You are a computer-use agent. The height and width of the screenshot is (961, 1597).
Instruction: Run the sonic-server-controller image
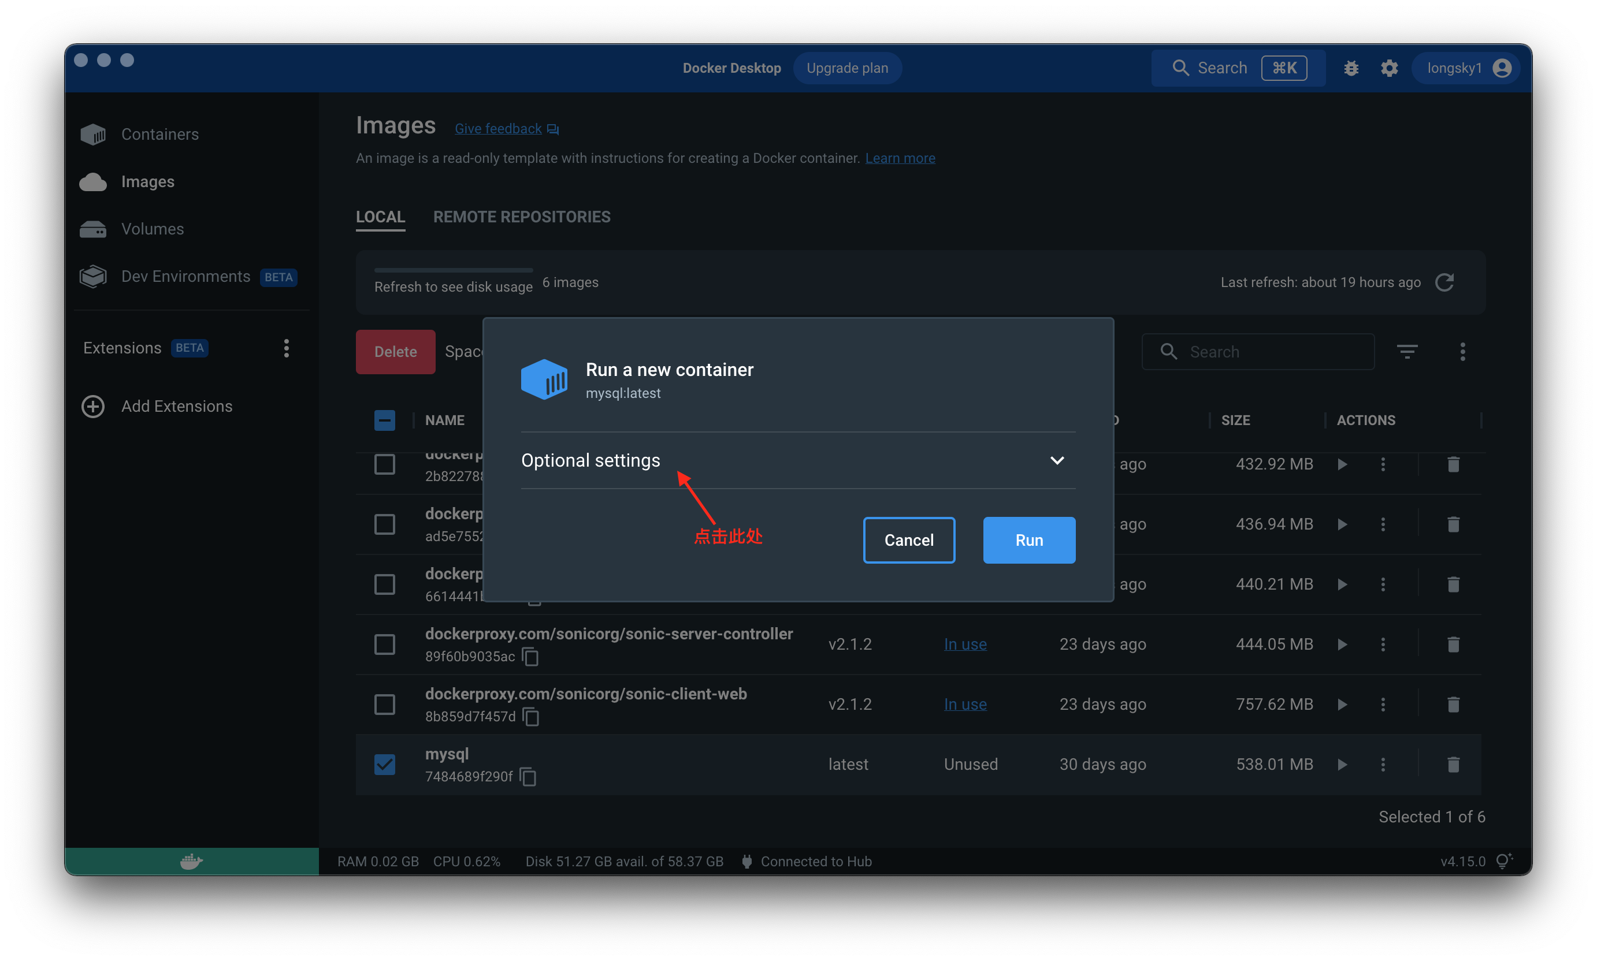pos(1342,645)
